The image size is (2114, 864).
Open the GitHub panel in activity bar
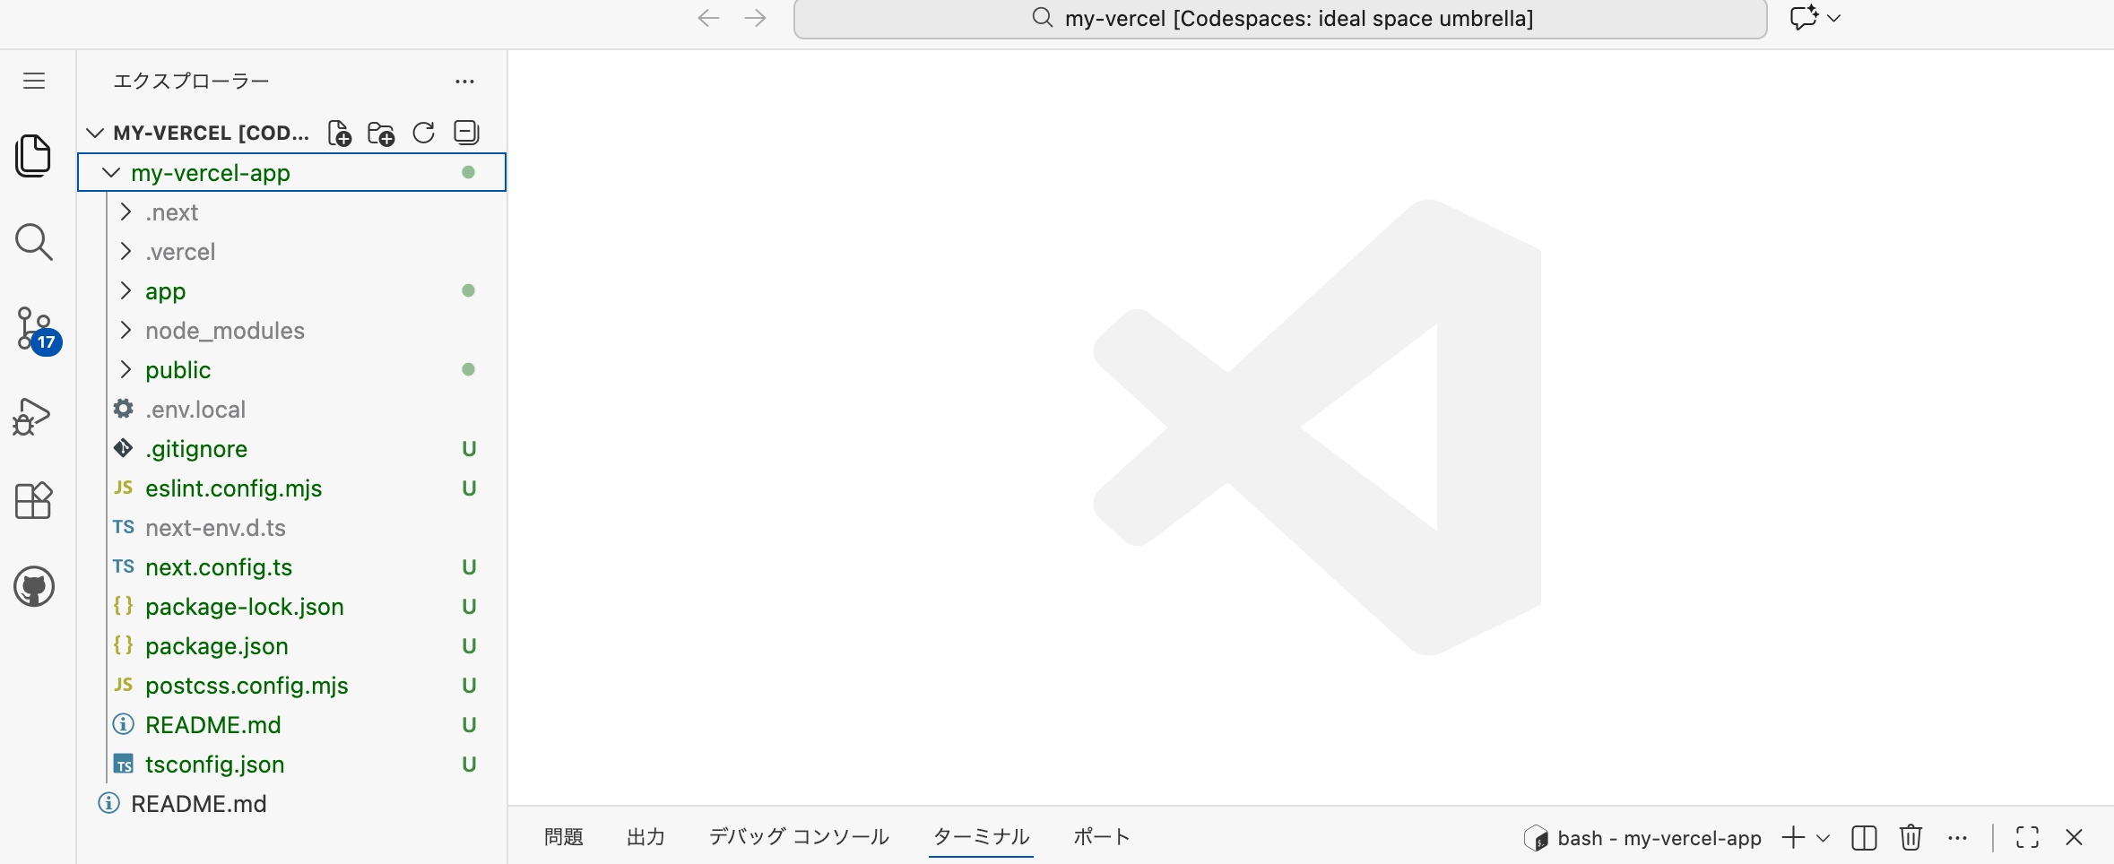pos(34,587)
